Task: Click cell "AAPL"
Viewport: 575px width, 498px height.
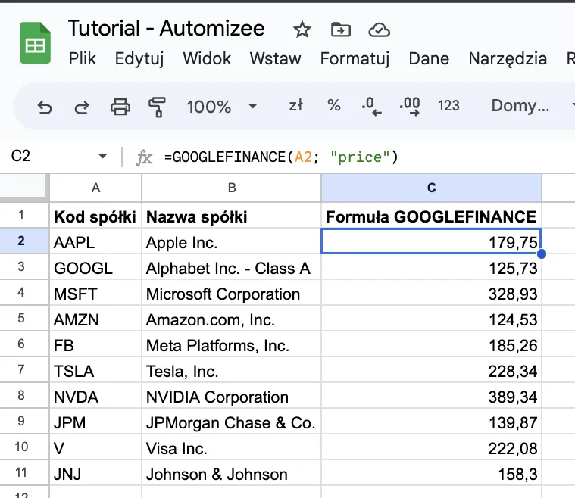Action: [95, 241]
